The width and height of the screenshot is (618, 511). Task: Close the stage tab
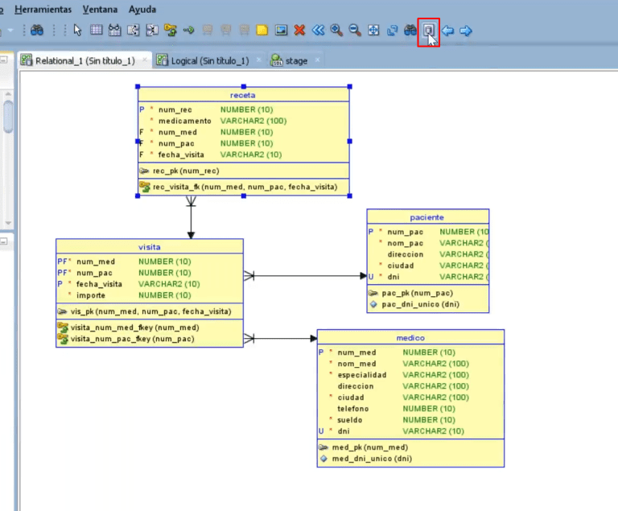point(317,60)
